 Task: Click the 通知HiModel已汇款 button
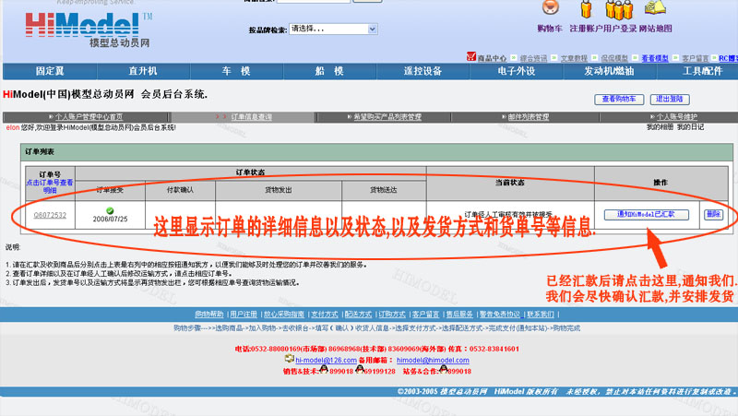[646, 214]
